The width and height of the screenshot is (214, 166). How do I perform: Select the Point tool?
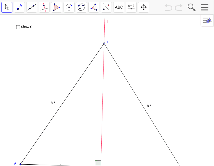(x=19, y=7)
